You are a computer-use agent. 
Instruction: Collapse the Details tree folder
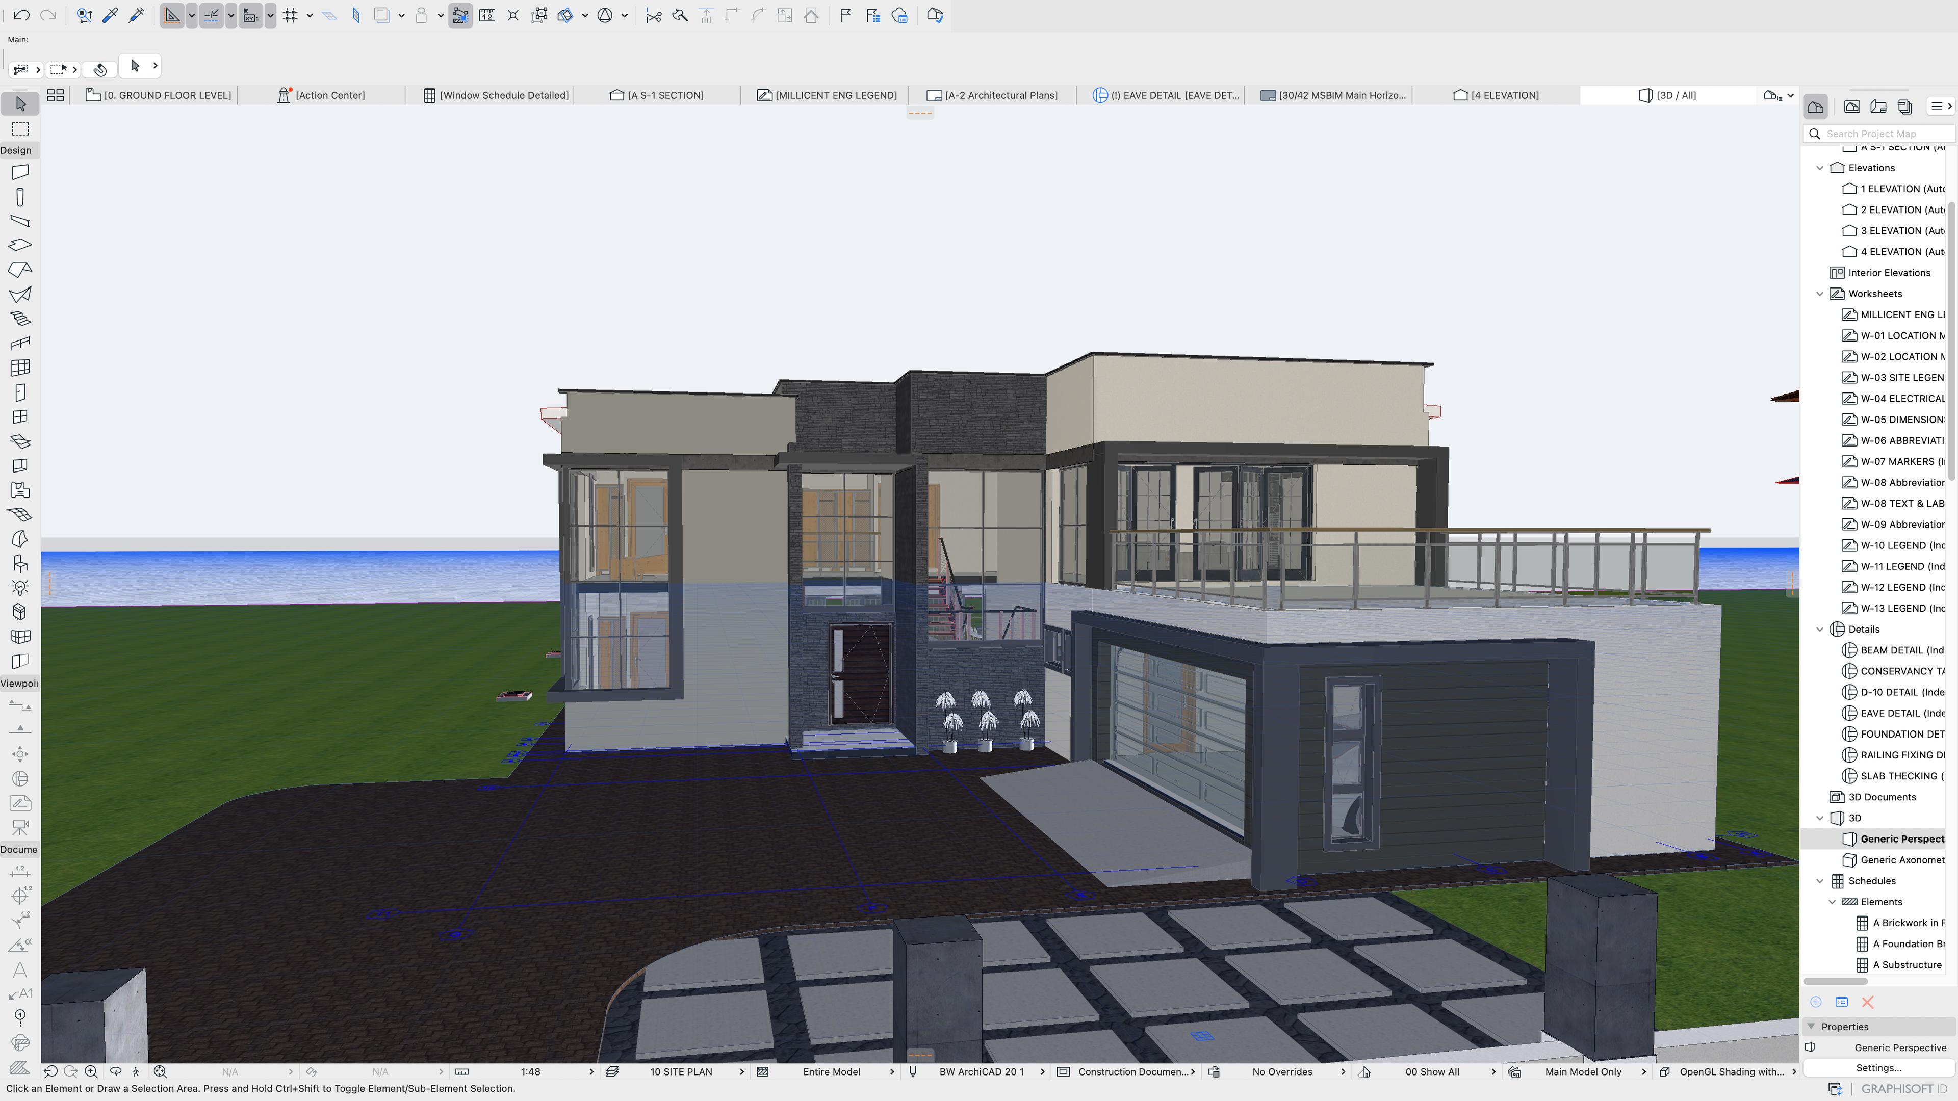click(x=1820, y=629)
